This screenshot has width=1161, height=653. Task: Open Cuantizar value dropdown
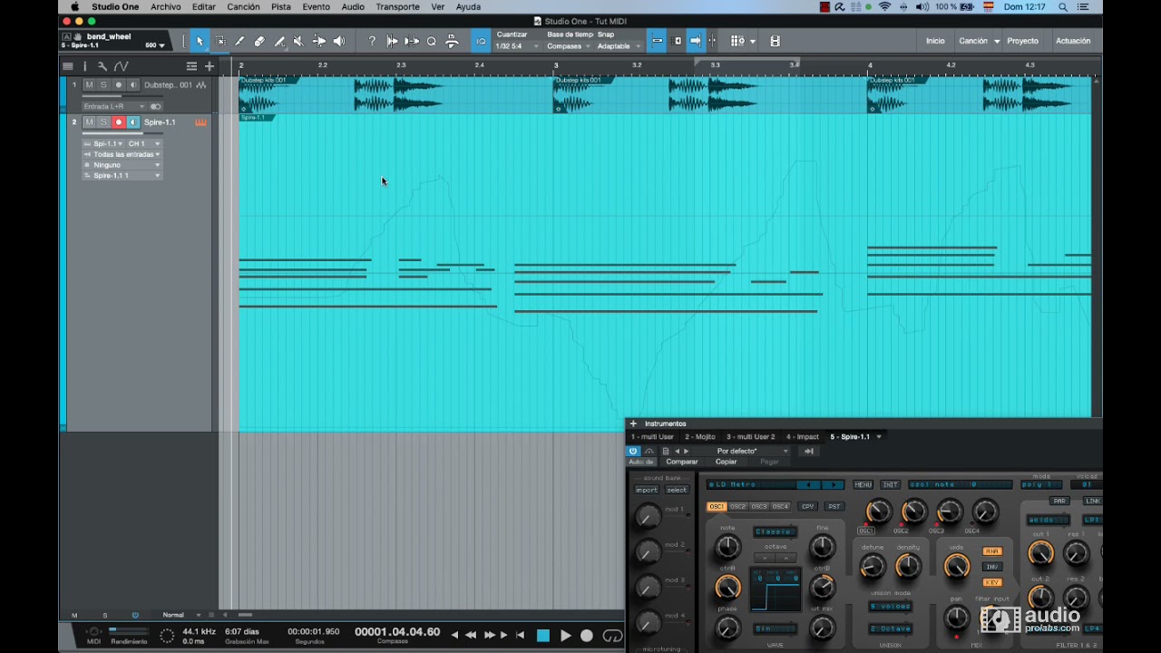coord(517,46)
